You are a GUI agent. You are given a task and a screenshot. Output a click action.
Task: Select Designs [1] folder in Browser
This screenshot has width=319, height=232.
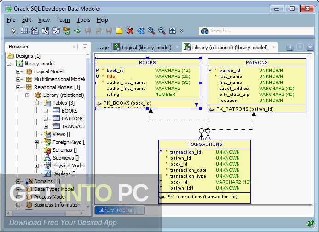pyautogui.click(x=28, y=56)
